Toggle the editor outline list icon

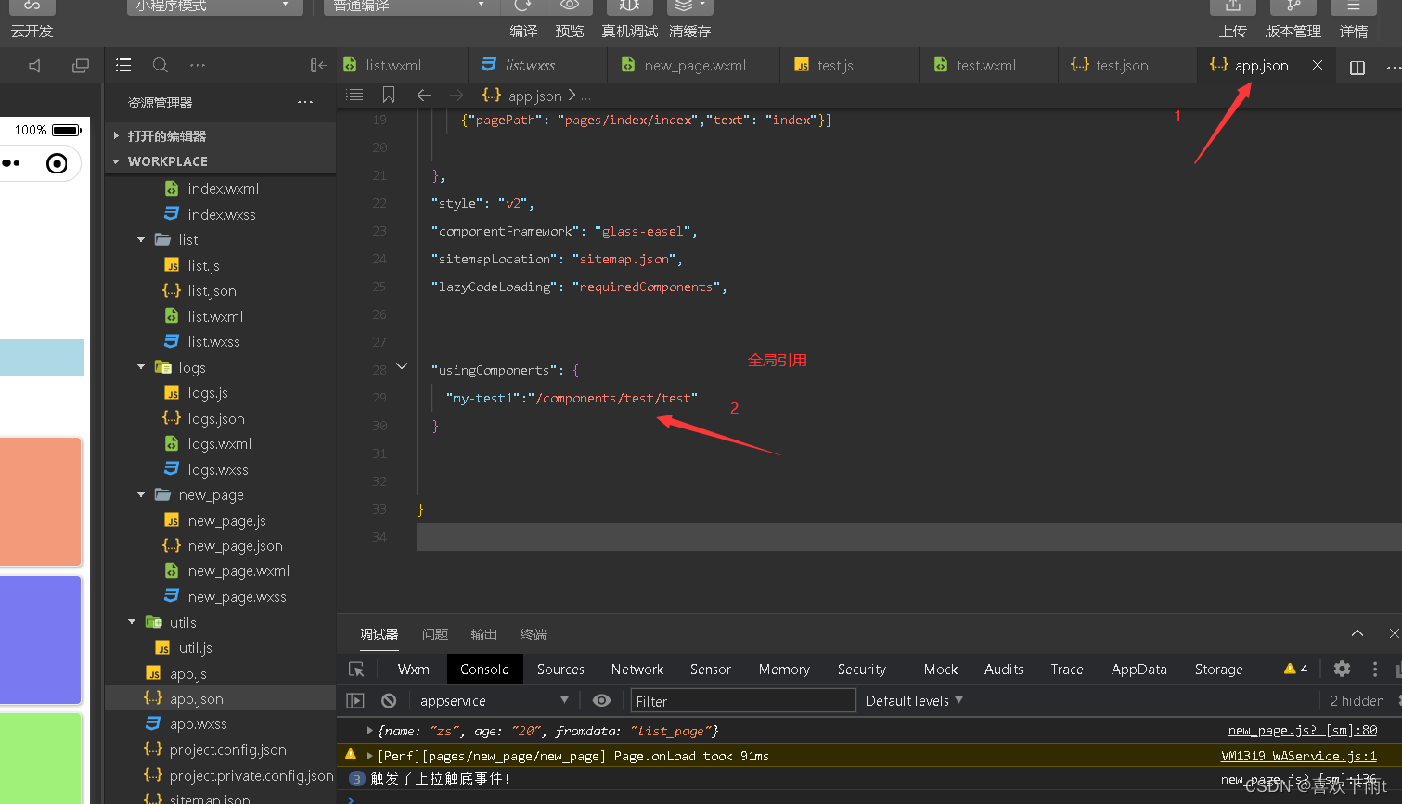tap(354, 95)
